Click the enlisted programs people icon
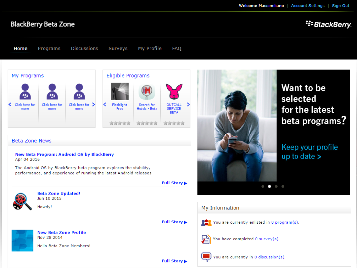Screen dimensions: 357x268 click(x=206, y=222)
